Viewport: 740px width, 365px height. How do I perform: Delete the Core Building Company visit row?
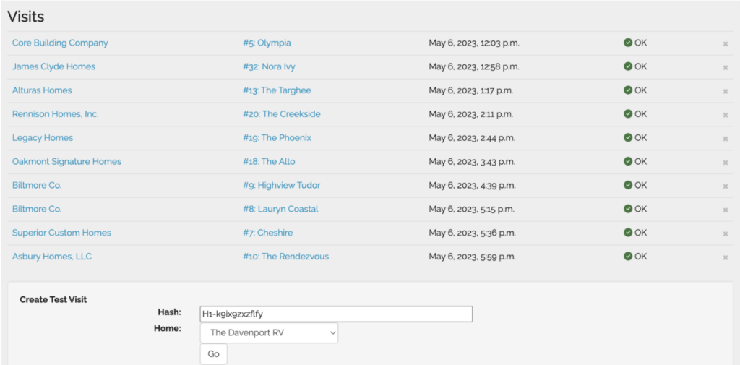[725, 44]
